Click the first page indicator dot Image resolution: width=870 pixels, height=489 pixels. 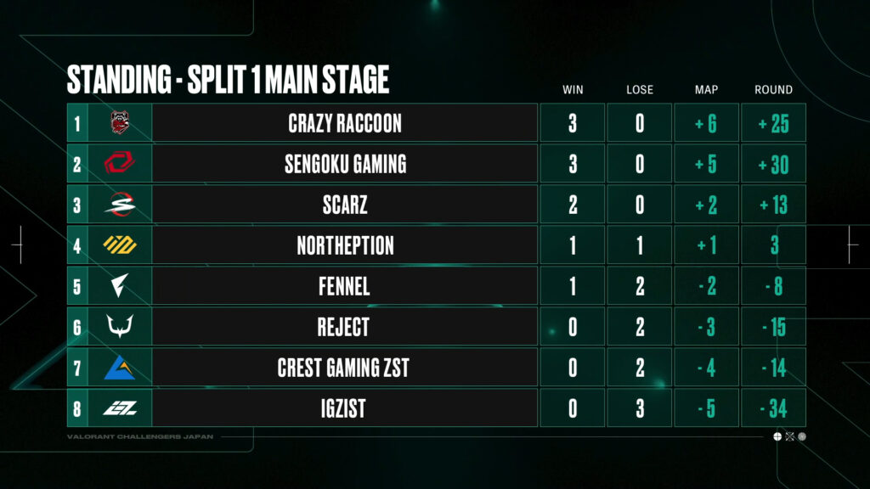click(777, 437)
